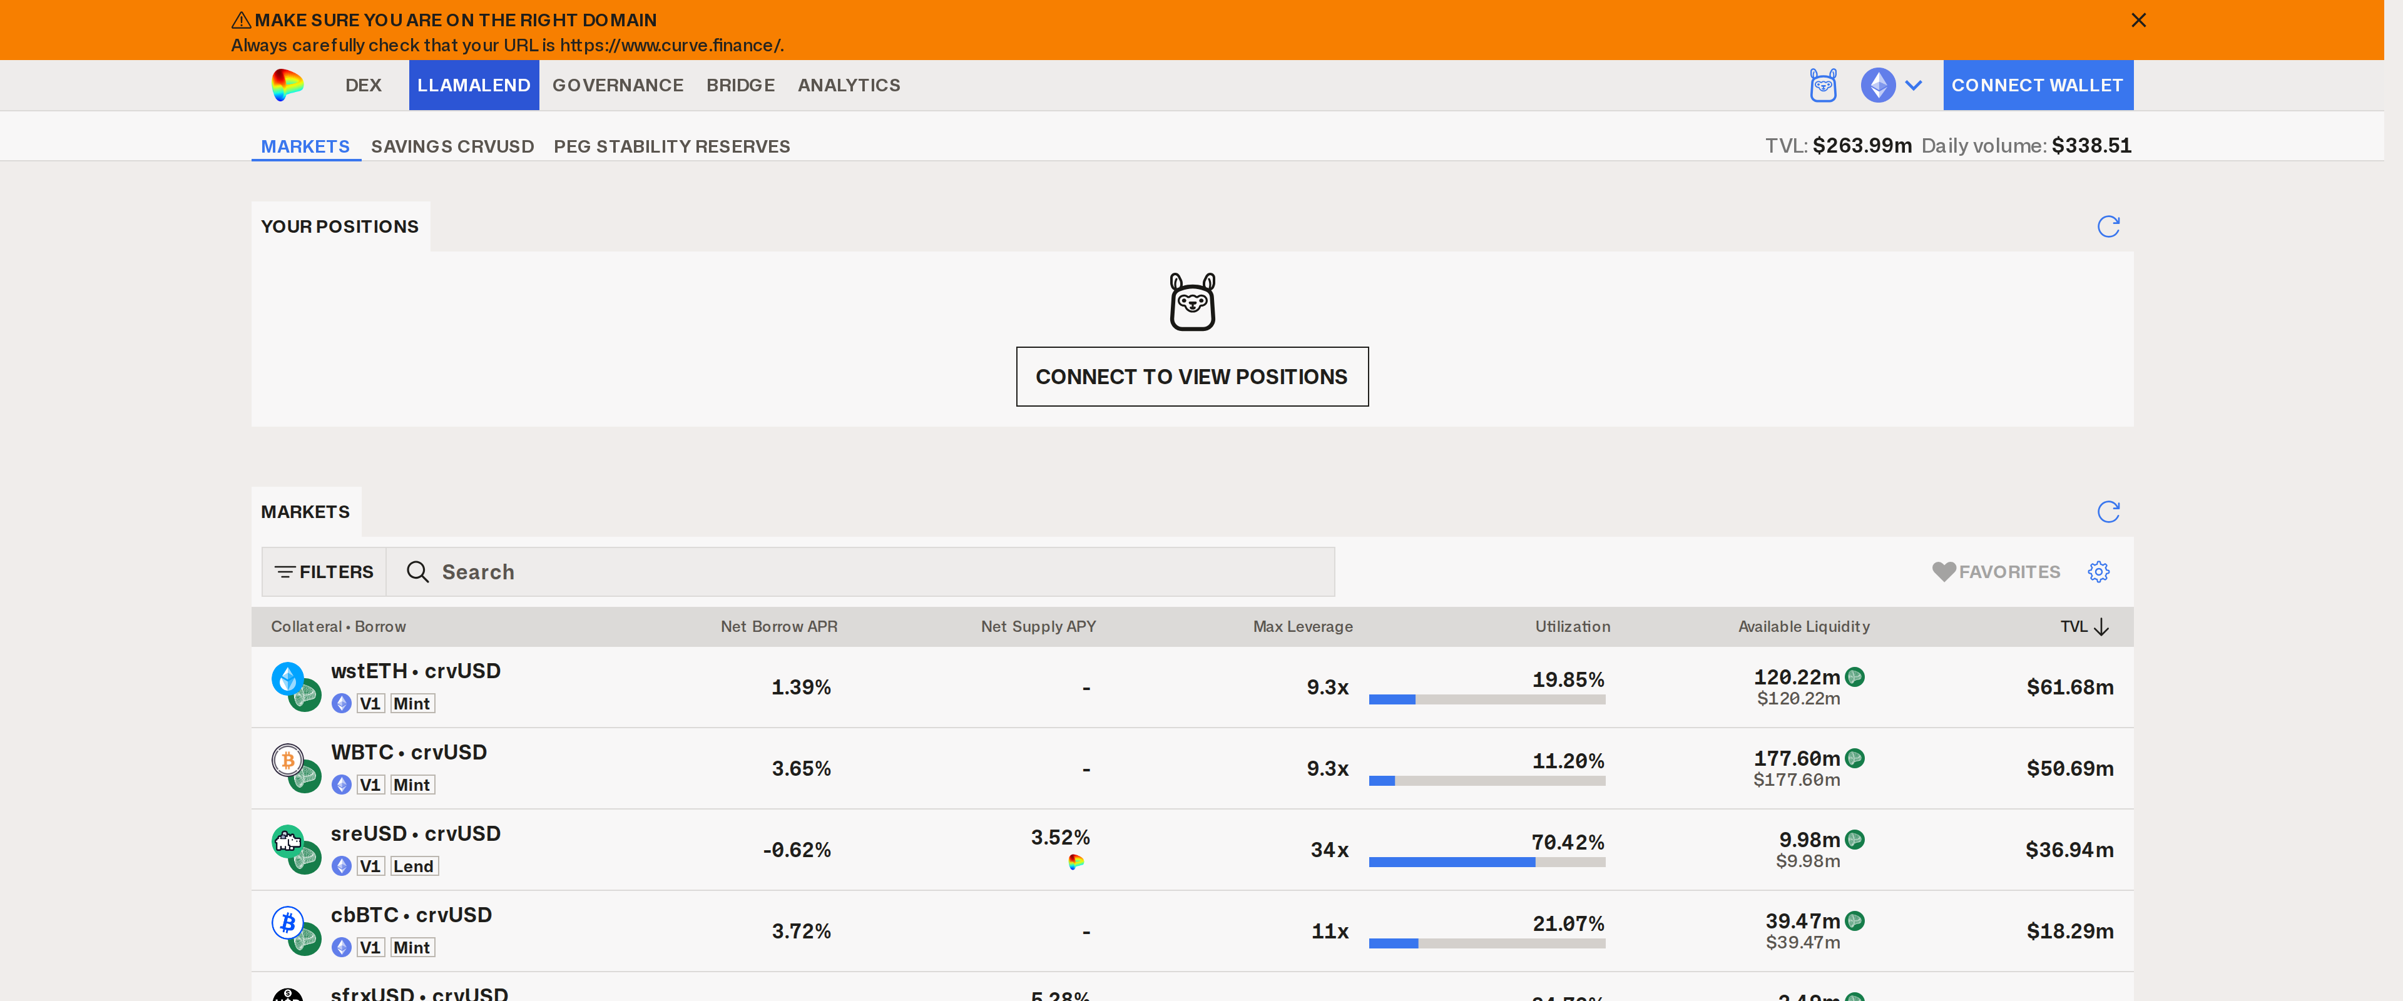The image size is (2403, 1001).
Task: Open the Analytics menu item
Action: click(849, 85)
